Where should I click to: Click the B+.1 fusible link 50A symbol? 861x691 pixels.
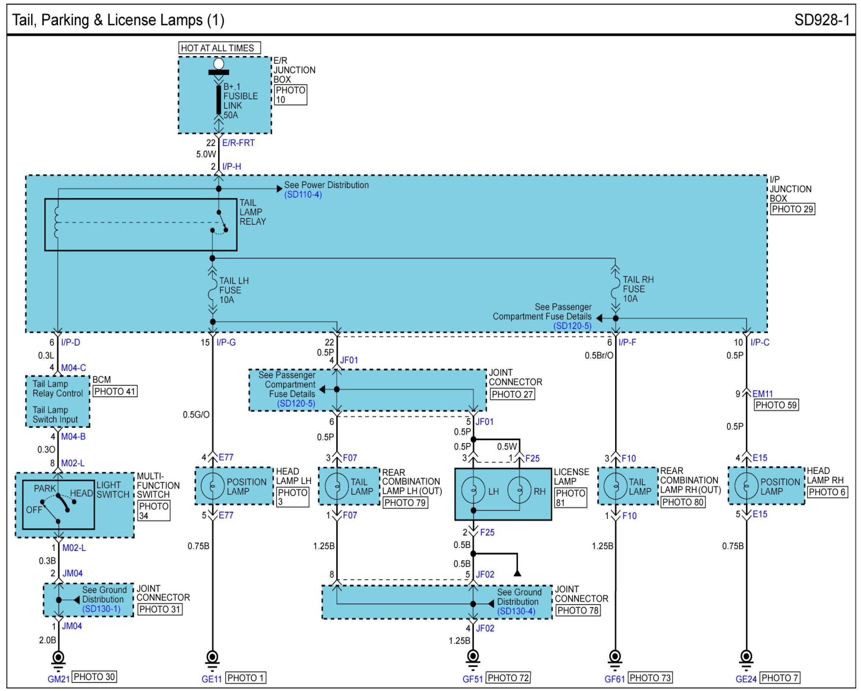point(218,100)
